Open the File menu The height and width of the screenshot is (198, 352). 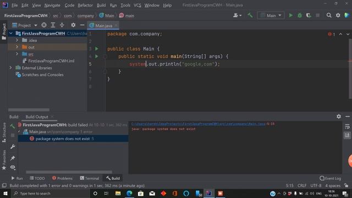[15, 5]
